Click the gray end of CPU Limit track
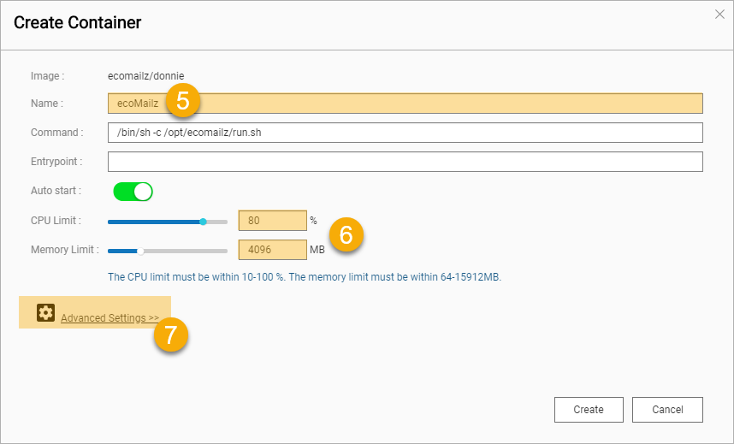This screenshot has height=444, width=734. tap(217, 222)
